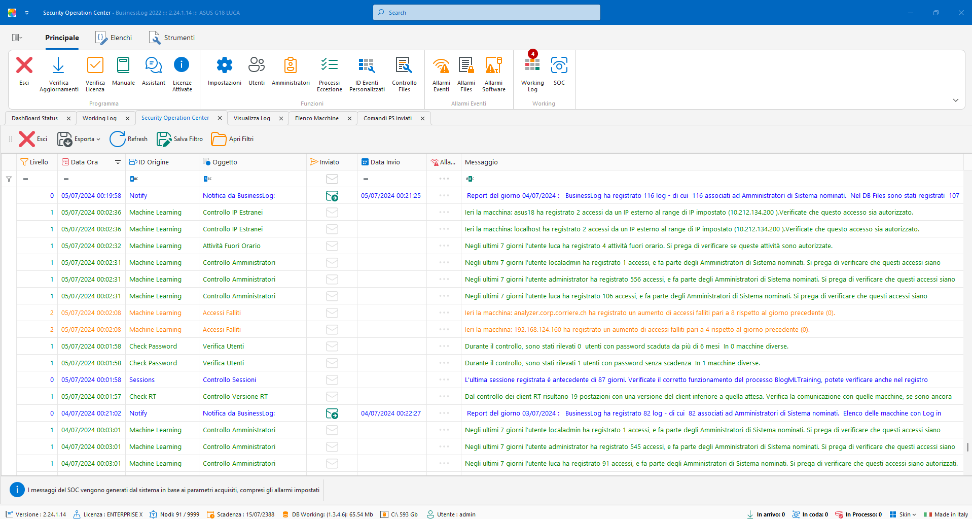The image size is (972, 519).
Task: Launch the Assistant
Action: click(x=153, y=71)
